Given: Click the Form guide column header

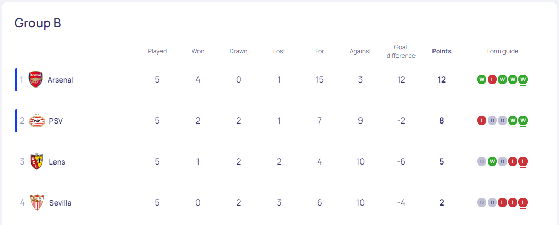Looking at the screenshot, I should (502, 51).
